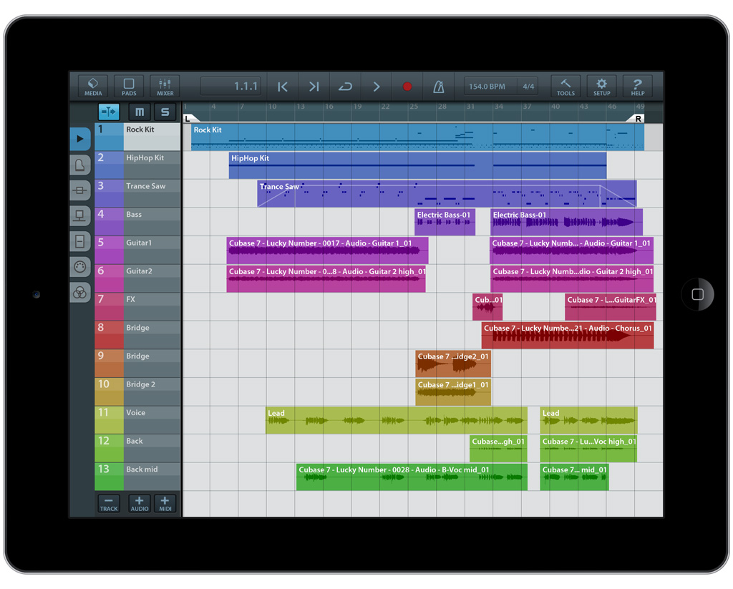The image size is (733, 589).
Task: Add an Audio track with the AUDIO plus button
Action: (138, 503)
